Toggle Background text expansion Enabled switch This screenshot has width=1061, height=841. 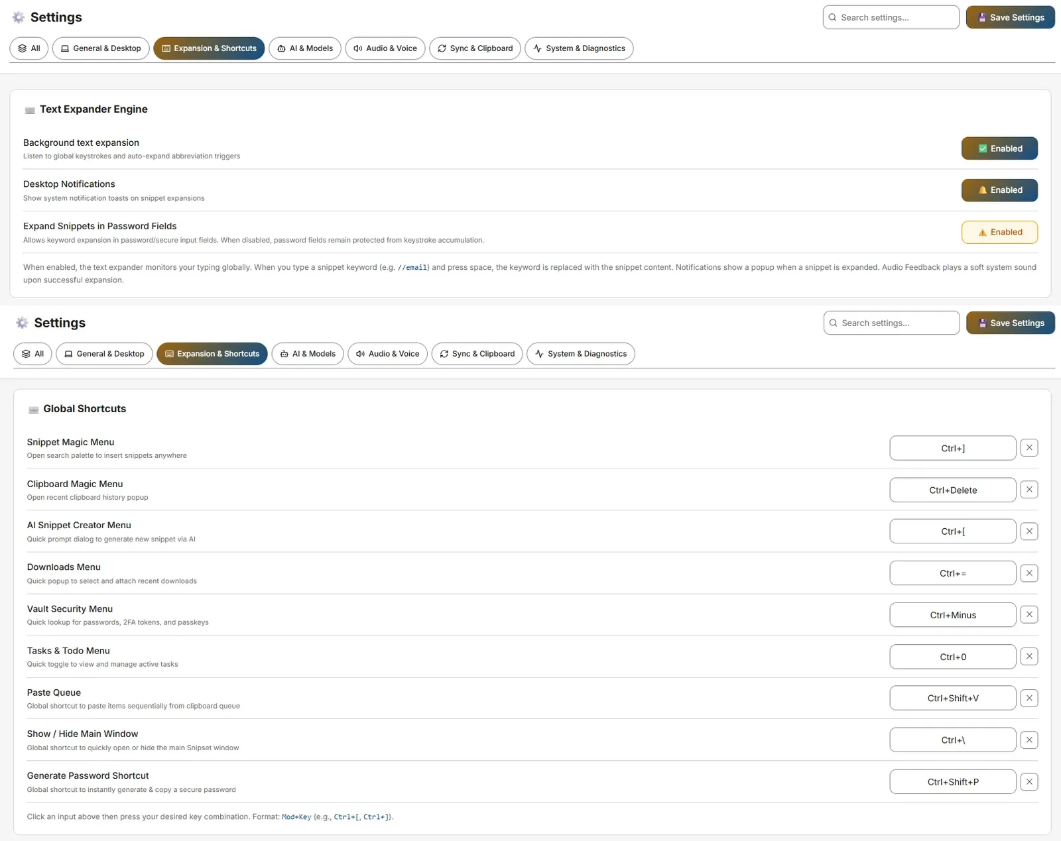click(999, 148)
